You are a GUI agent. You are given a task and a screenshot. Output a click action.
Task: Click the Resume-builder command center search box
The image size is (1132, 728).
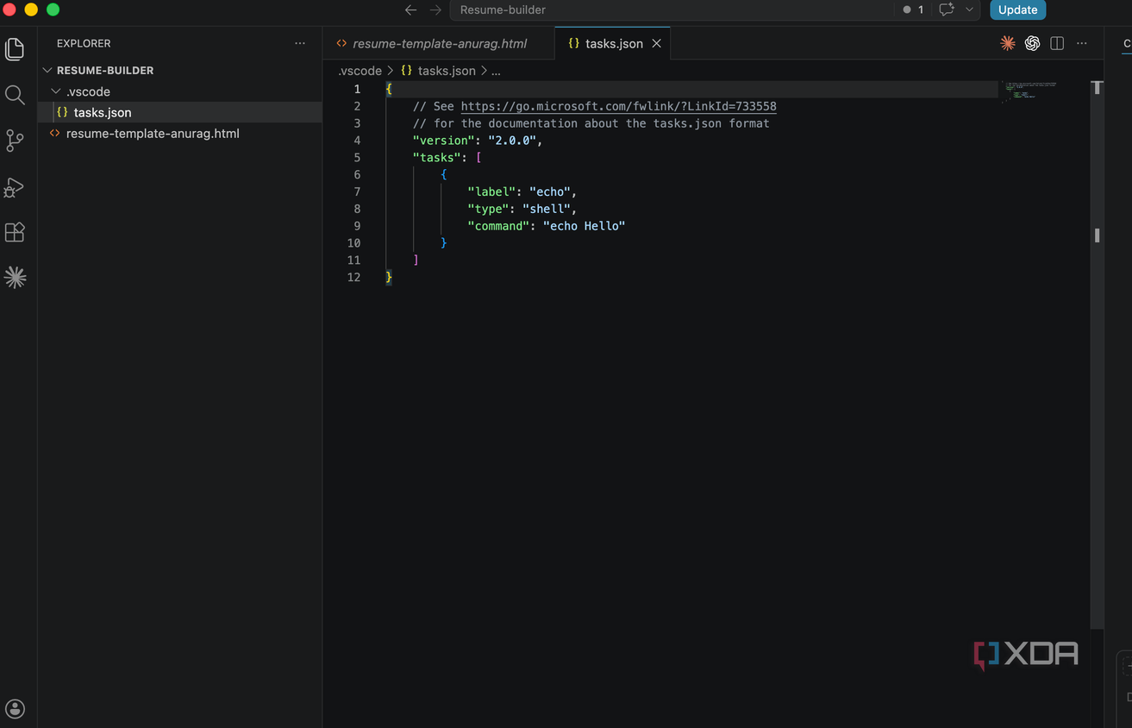click(x=672, y=10)
